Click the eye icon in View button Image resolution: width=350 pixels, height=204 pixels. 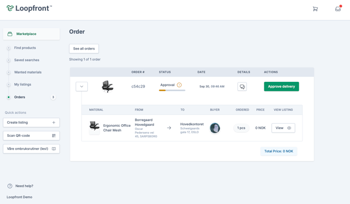coord(289,128)
